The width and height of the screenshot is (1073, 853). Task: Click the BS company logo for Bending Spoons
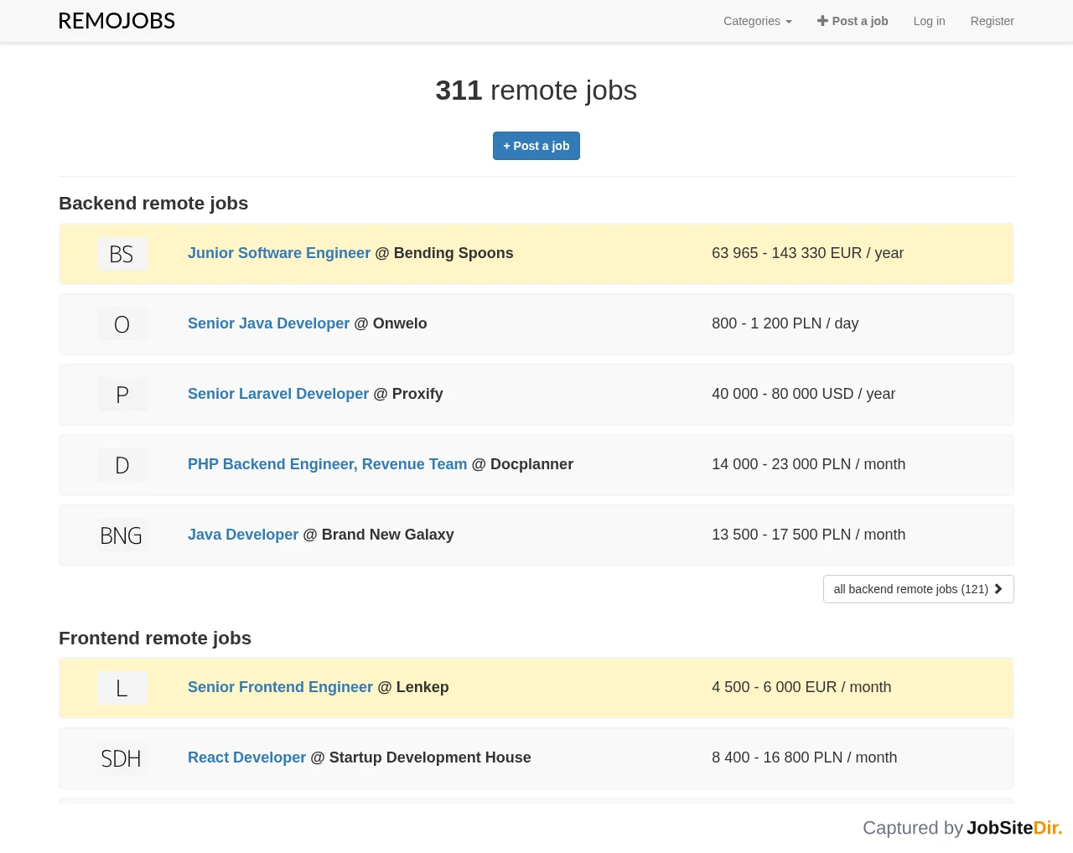[122, 254]
